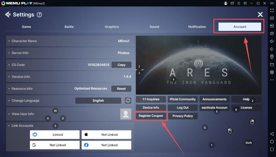Tap Android back triangle button

272,134
